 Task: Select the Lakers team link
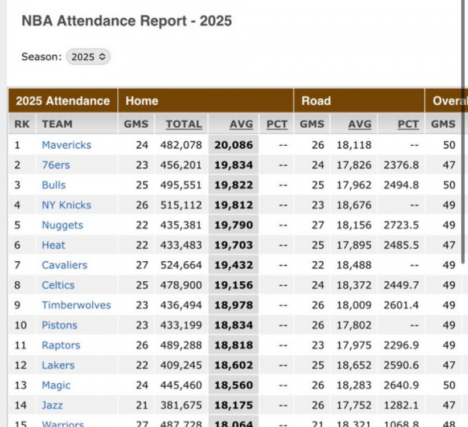58,366
